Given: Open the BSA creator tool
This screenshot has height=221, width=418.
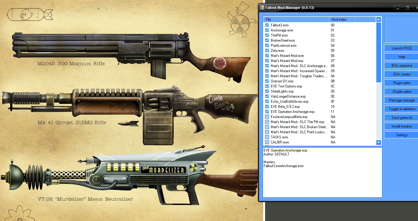Looking at the screenshot, I should click(402, 74).
